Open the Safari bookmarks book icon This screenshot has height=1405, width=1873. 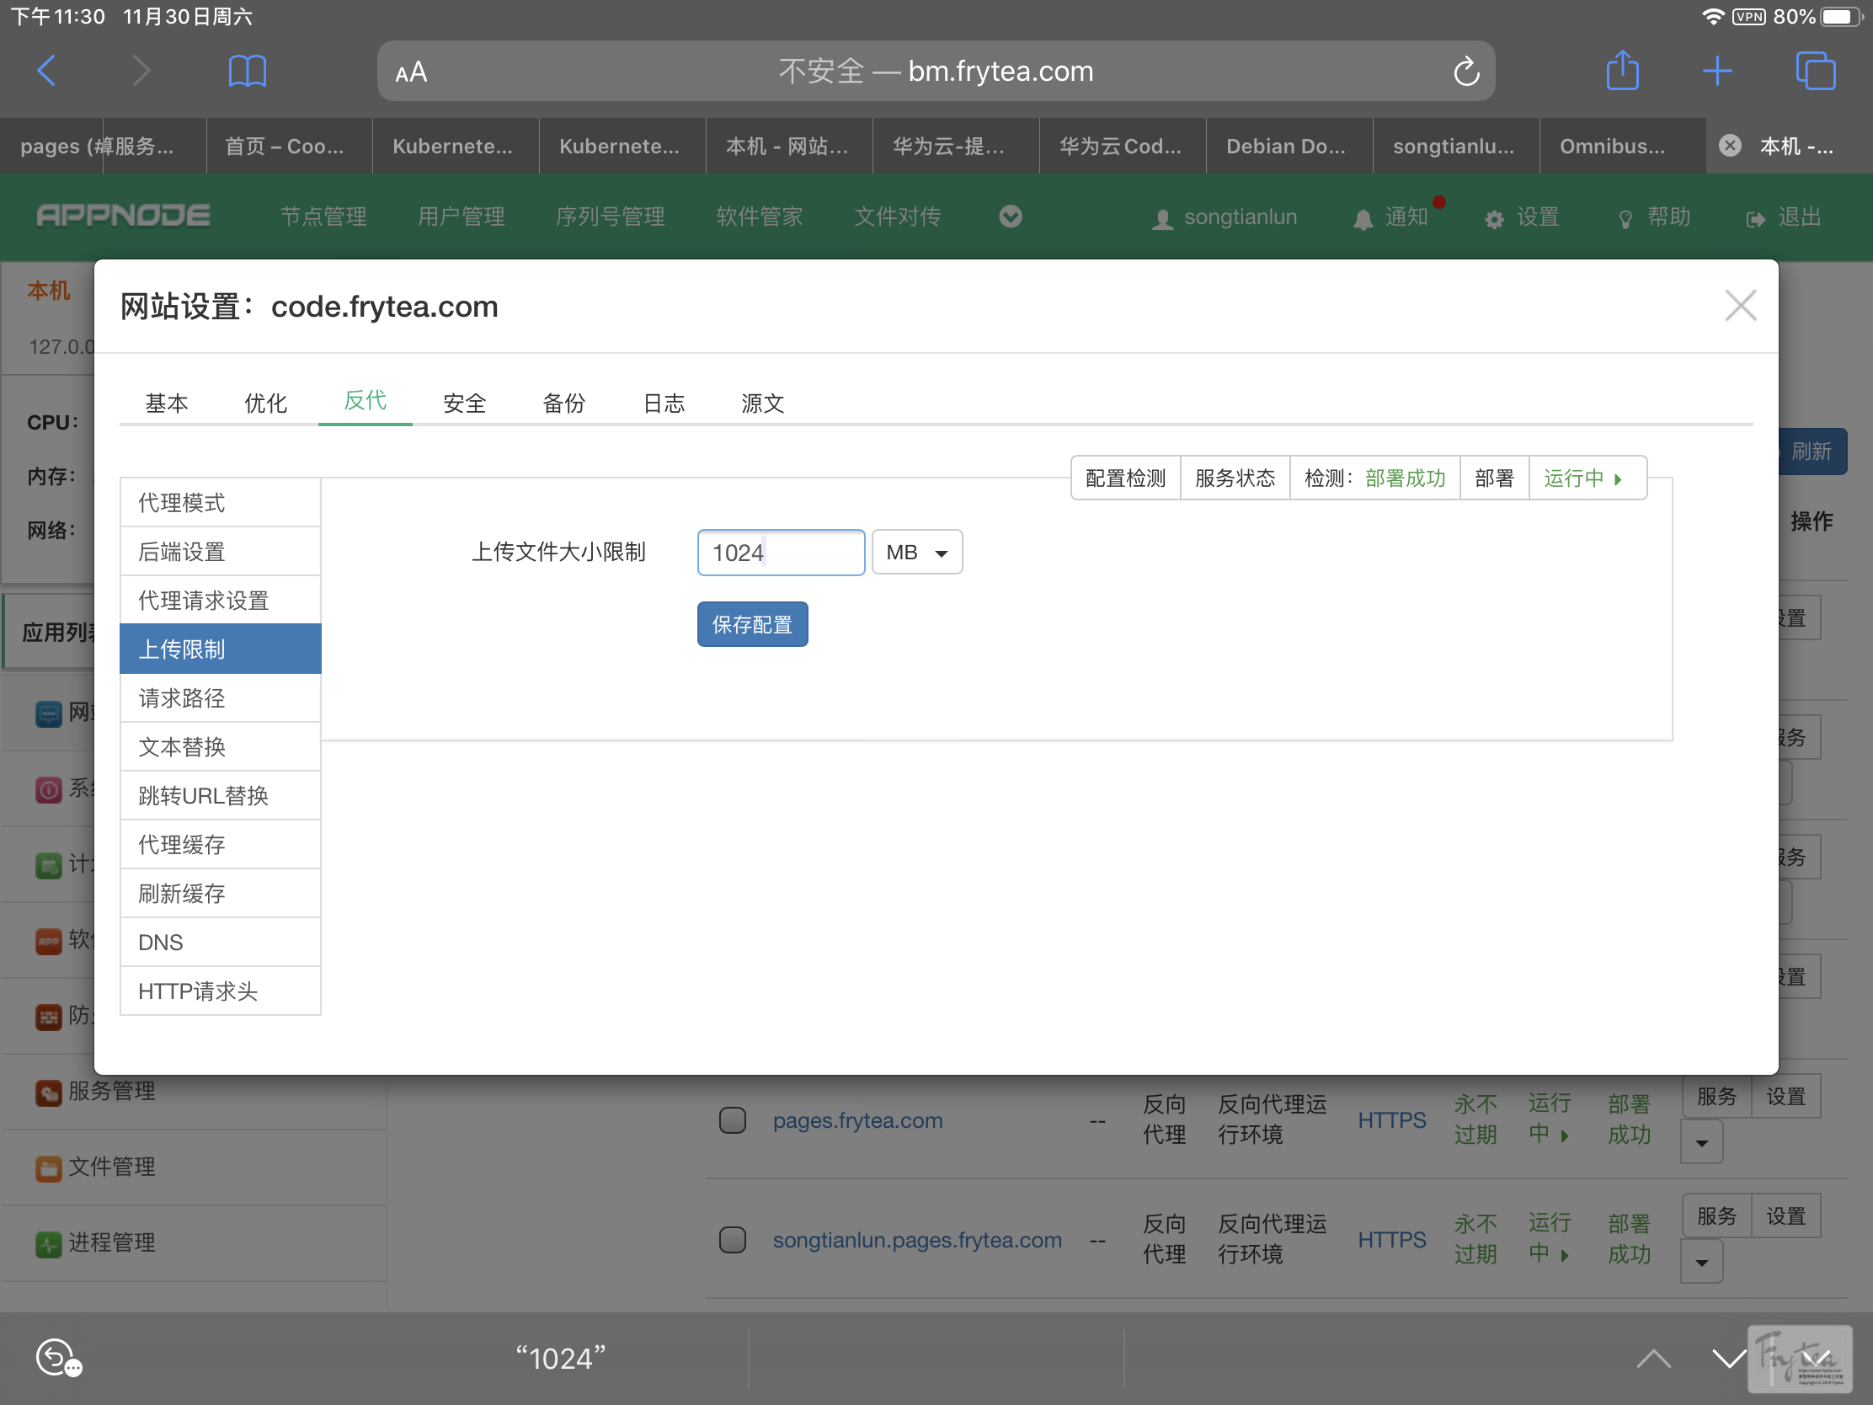click(248, 71)
